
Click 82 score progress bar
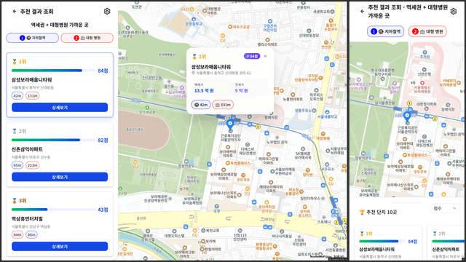coord(53,140)
